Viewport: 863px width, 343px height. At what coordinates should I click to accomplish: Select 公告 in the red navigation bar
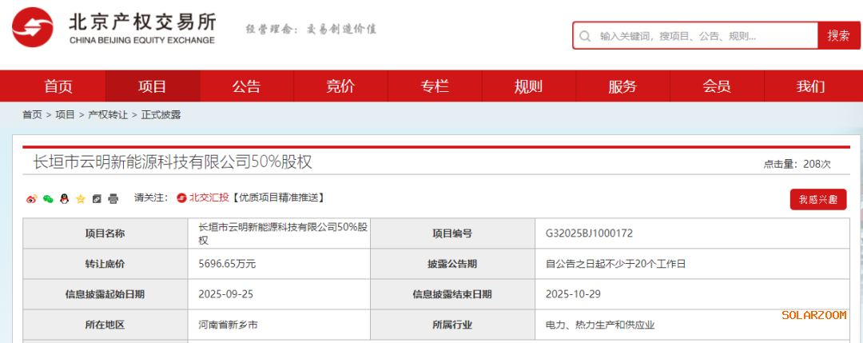tap(247, 86)
